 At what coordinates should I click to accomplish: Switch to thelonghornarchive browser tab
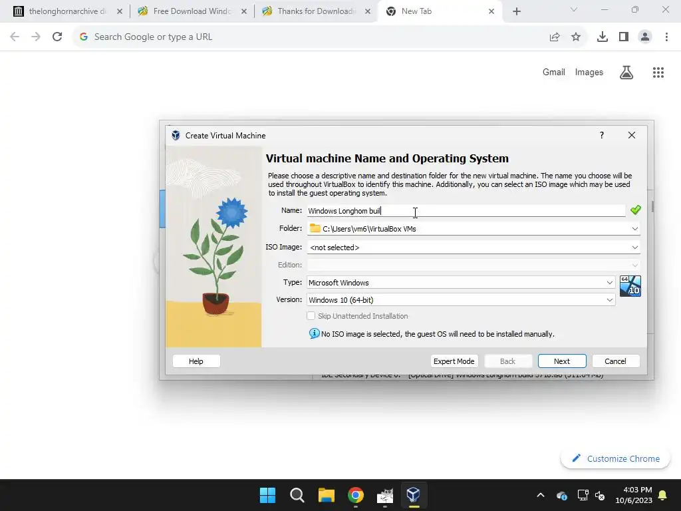[68, 11]
